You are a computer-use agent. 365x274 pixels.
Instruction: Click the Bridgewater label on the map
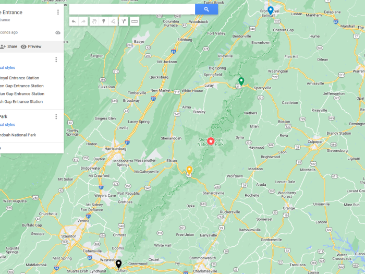point(91,168)
